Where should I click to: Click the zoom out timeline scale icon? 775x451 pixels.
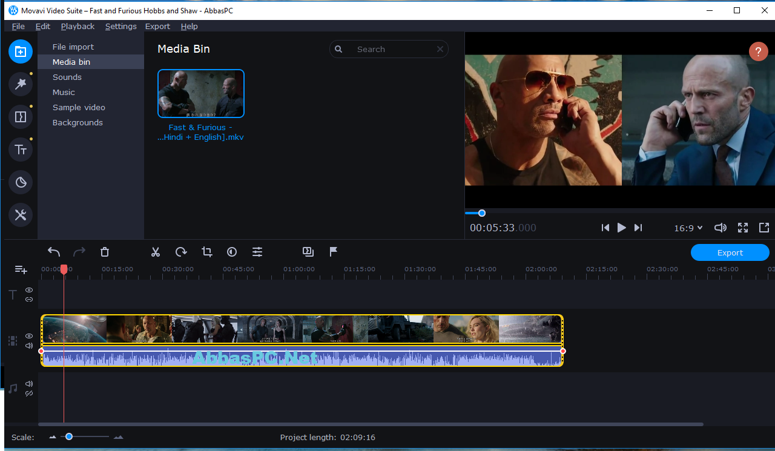(53, 437)
